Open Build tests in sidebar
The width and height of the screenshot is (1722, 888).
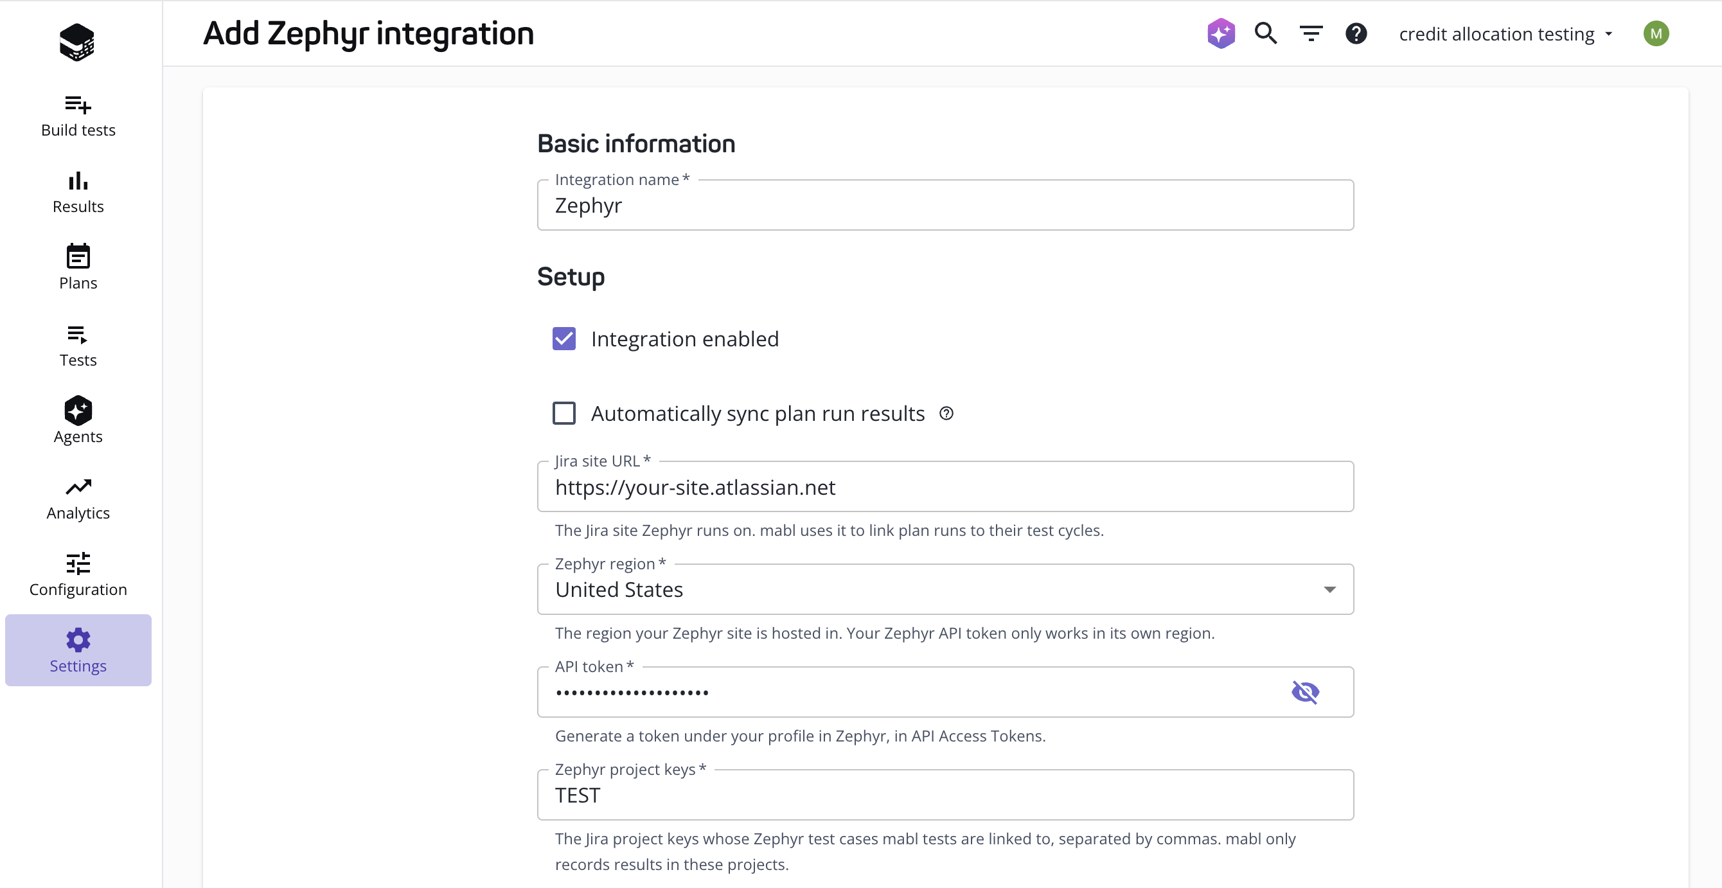click(78, 116)
